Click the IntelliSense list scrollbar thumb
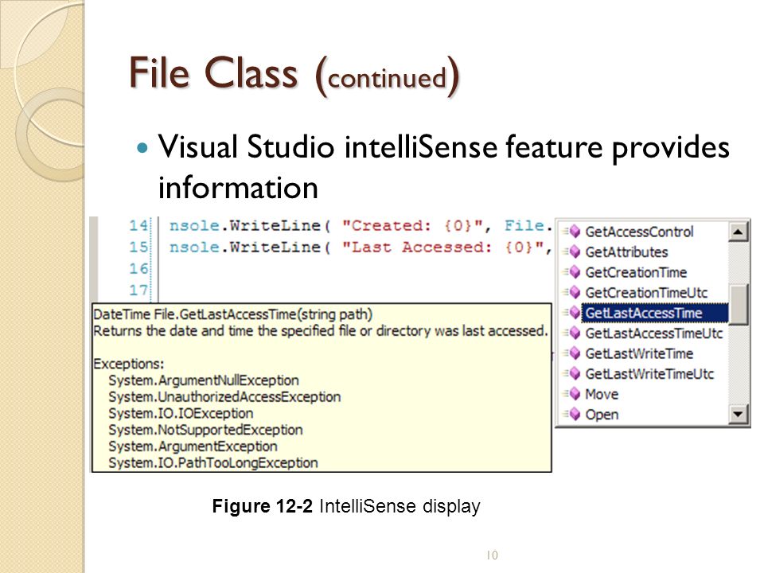Image resolution: width=764 pixels, height=573 pixels. pyautogui.click(x=739, y=305)
